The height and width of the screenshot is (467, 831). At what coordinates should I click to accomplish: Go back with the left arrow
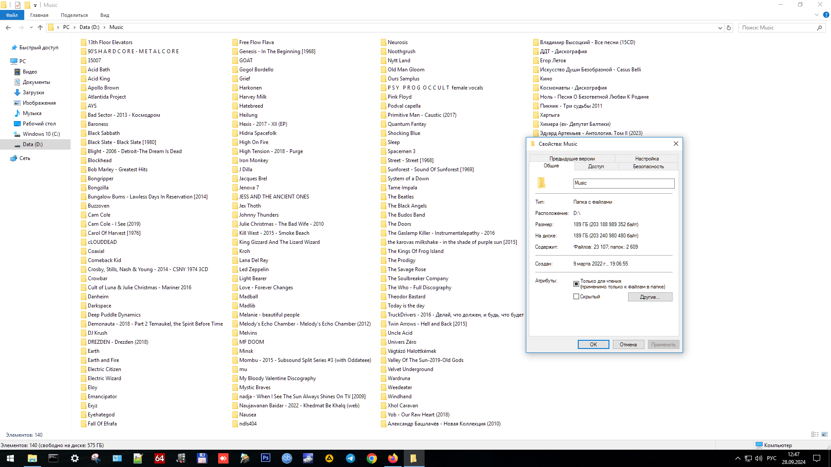pos(8,28)
